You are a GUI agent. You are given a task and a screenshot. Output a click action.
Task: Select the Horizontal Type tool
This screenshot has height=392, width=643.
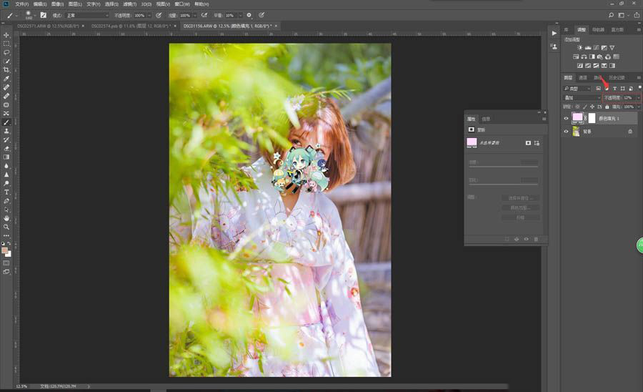point(6,192)
